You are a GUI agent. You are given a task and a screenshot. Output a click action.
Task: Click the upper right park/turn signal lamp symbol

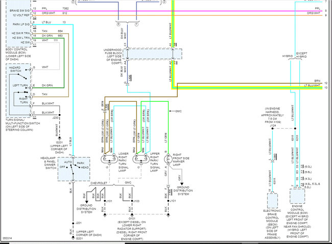pos(141,159)
